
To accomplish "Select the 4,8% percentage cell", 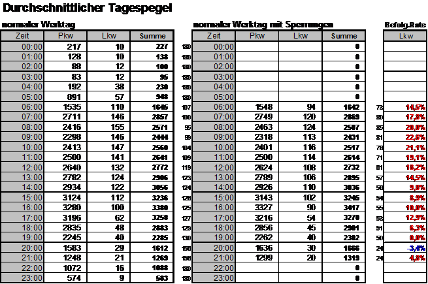I will tap(417, 258).
